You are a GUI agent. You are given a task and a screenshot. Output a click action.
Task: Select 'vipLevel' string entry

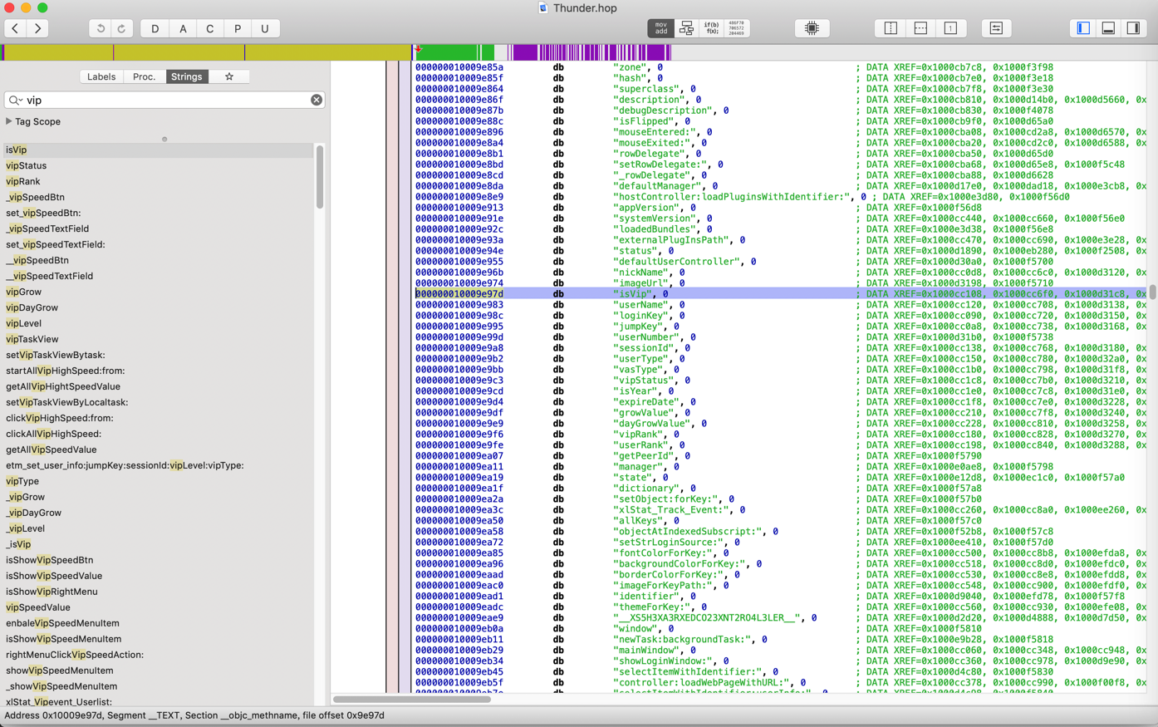point(158,323)
